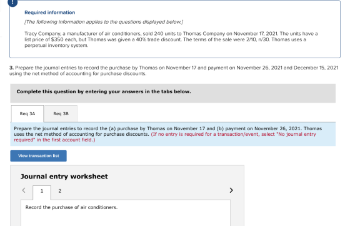350x226 pixels.
Task: Open the Req 3B tab
Action: coord(61,114)
